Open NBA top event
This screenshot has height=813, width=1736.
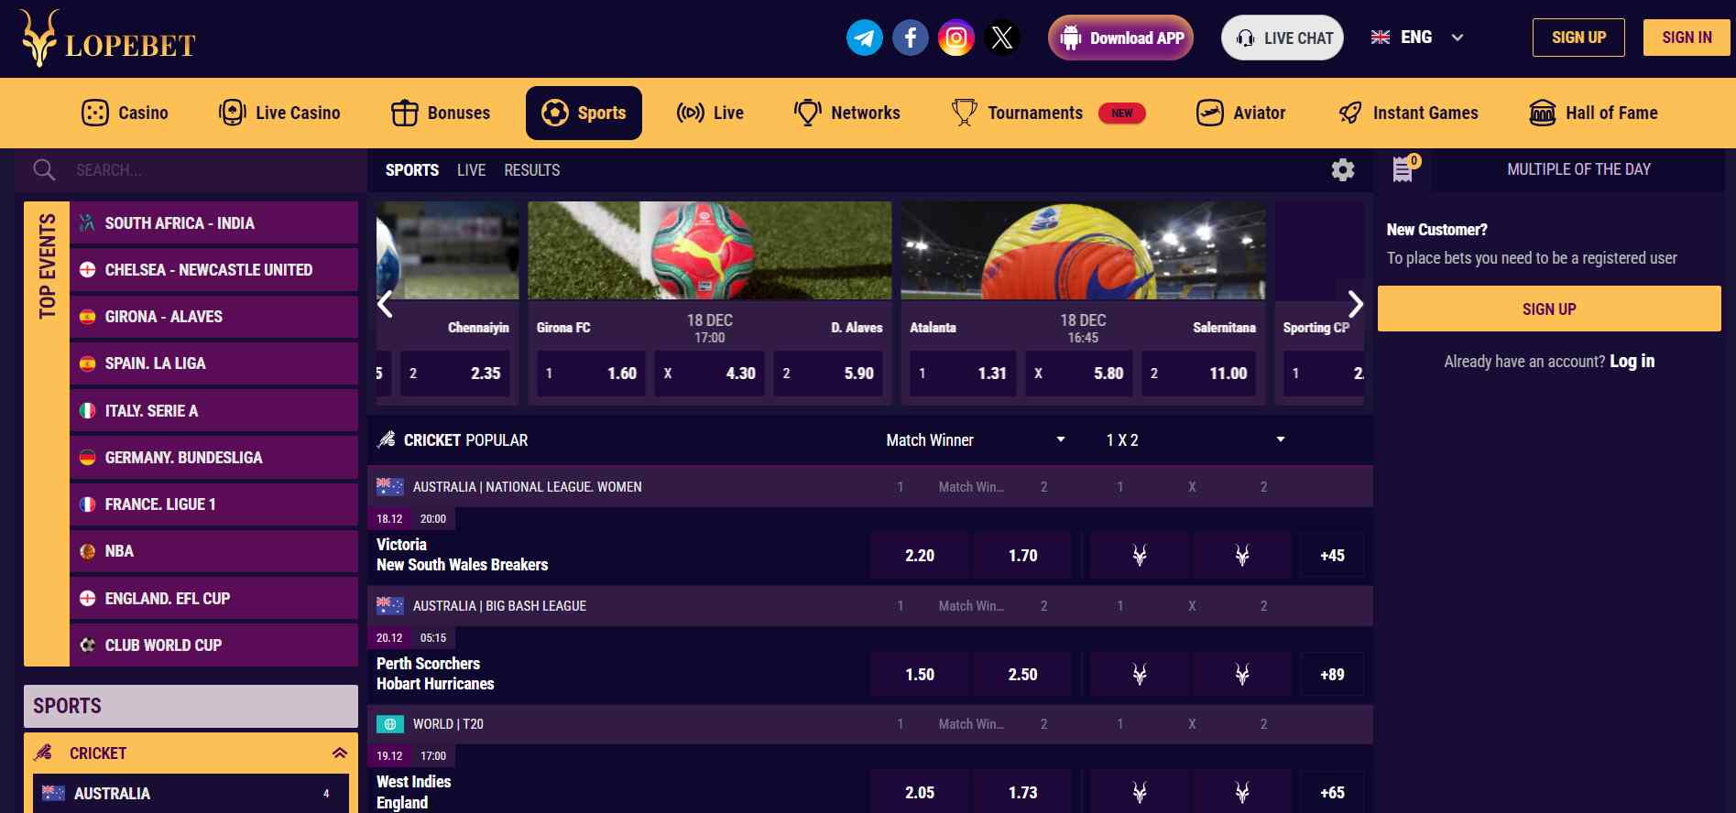click(x=213, y=551)
